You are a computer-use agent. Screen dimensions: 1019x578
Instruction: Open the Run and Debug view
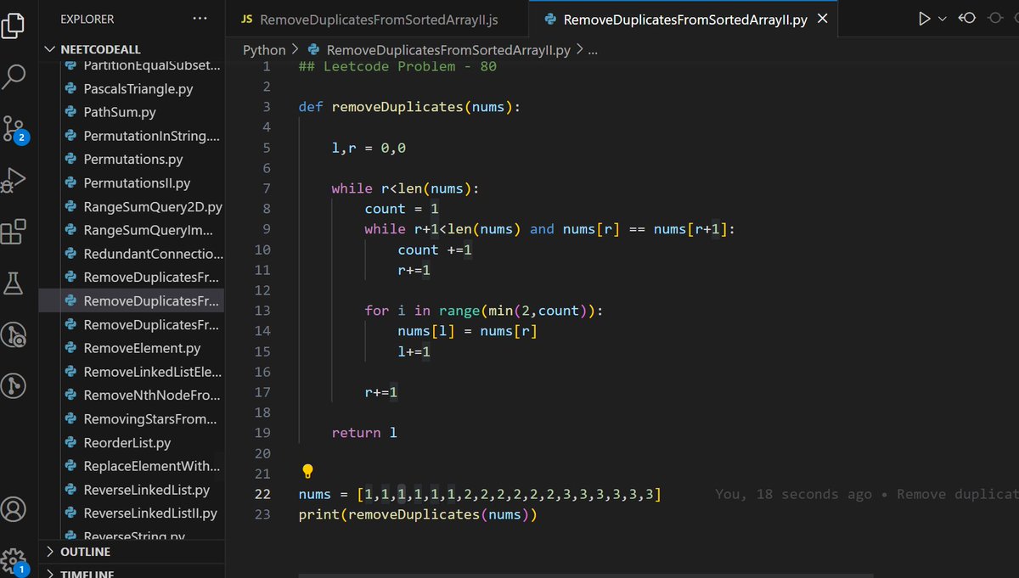coord(14,181)
